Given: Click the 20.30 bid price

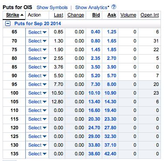Looking at the screenshot, I should 94,119.
